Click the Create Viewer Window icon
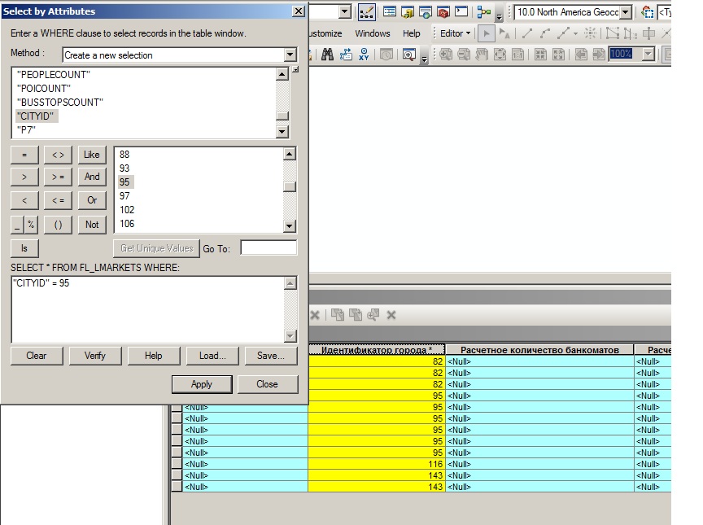This screenshot has width=703, height=525. point(408,55)
